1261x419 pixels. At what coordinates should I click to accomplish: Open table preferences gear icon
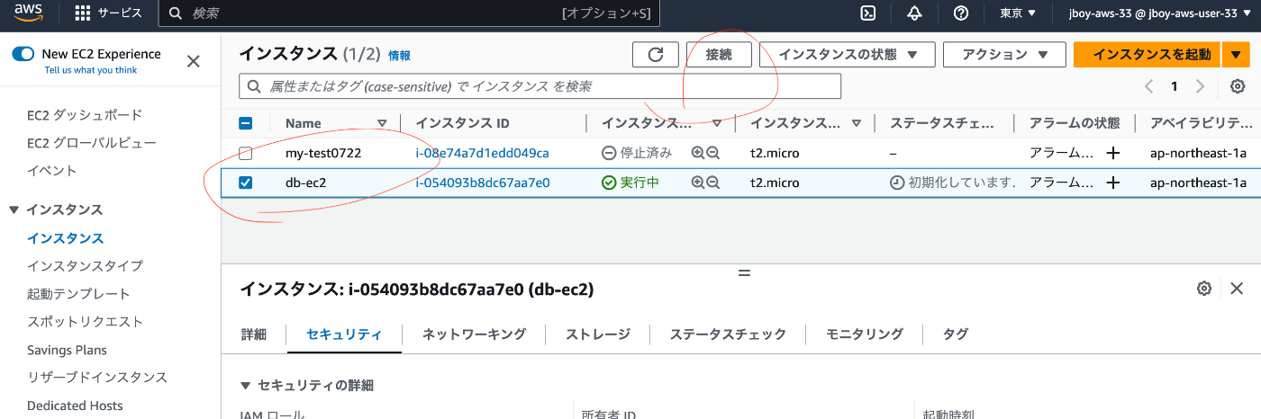1238,86
